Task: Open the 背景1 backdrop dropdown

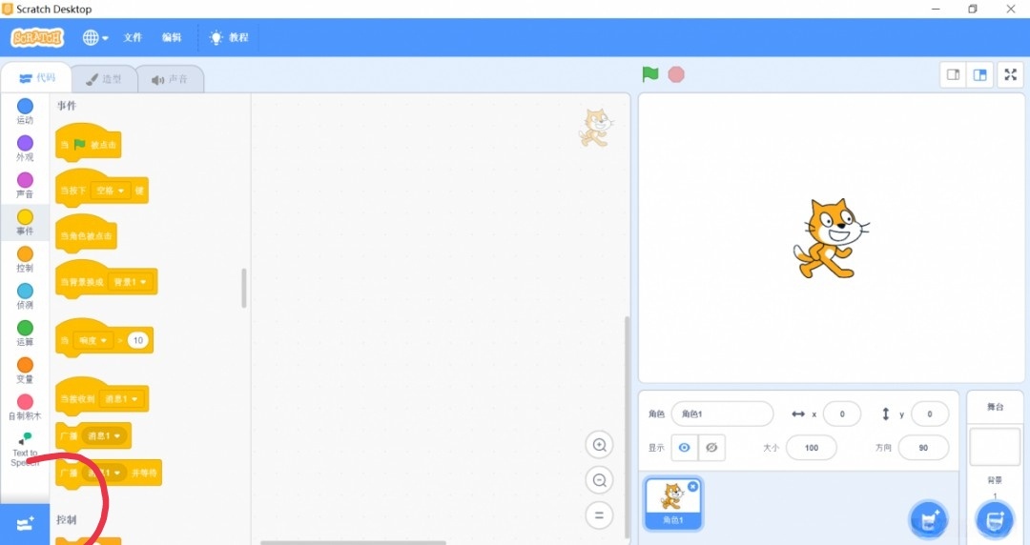Action: [x=129, y=282]
